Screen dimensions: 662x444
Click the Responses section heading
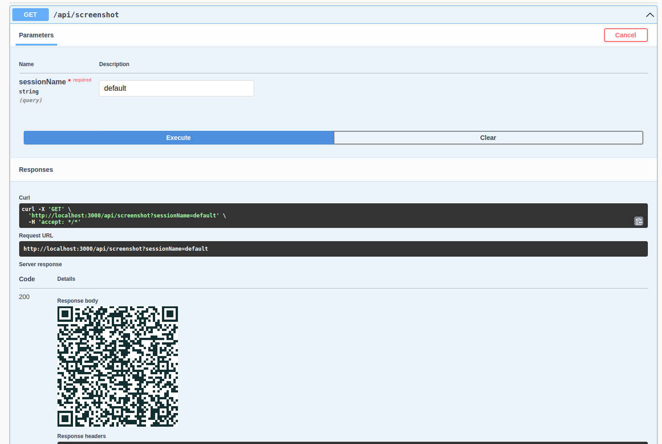[x=36, y=170]
